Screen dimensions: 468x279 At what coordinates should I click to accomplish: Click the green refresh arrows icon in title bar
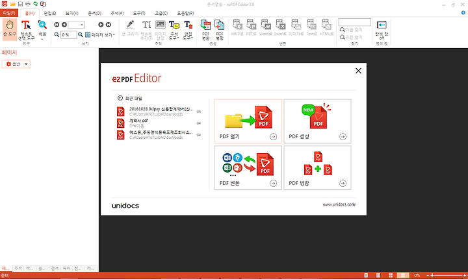coord(36,4)
